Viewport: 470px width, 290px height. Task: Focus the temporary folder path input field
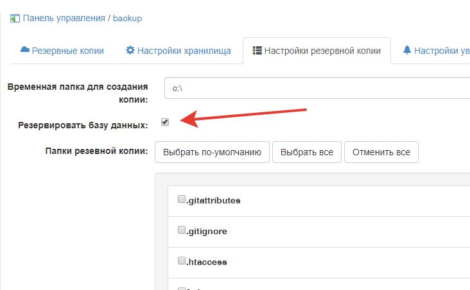click(x=315, y=87)
